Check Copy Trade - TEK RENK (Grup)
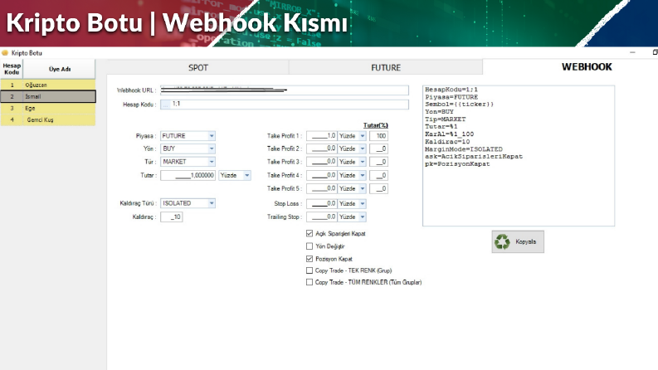The height and width of the screenshot is (370, 658). click(x=310, y=270)
